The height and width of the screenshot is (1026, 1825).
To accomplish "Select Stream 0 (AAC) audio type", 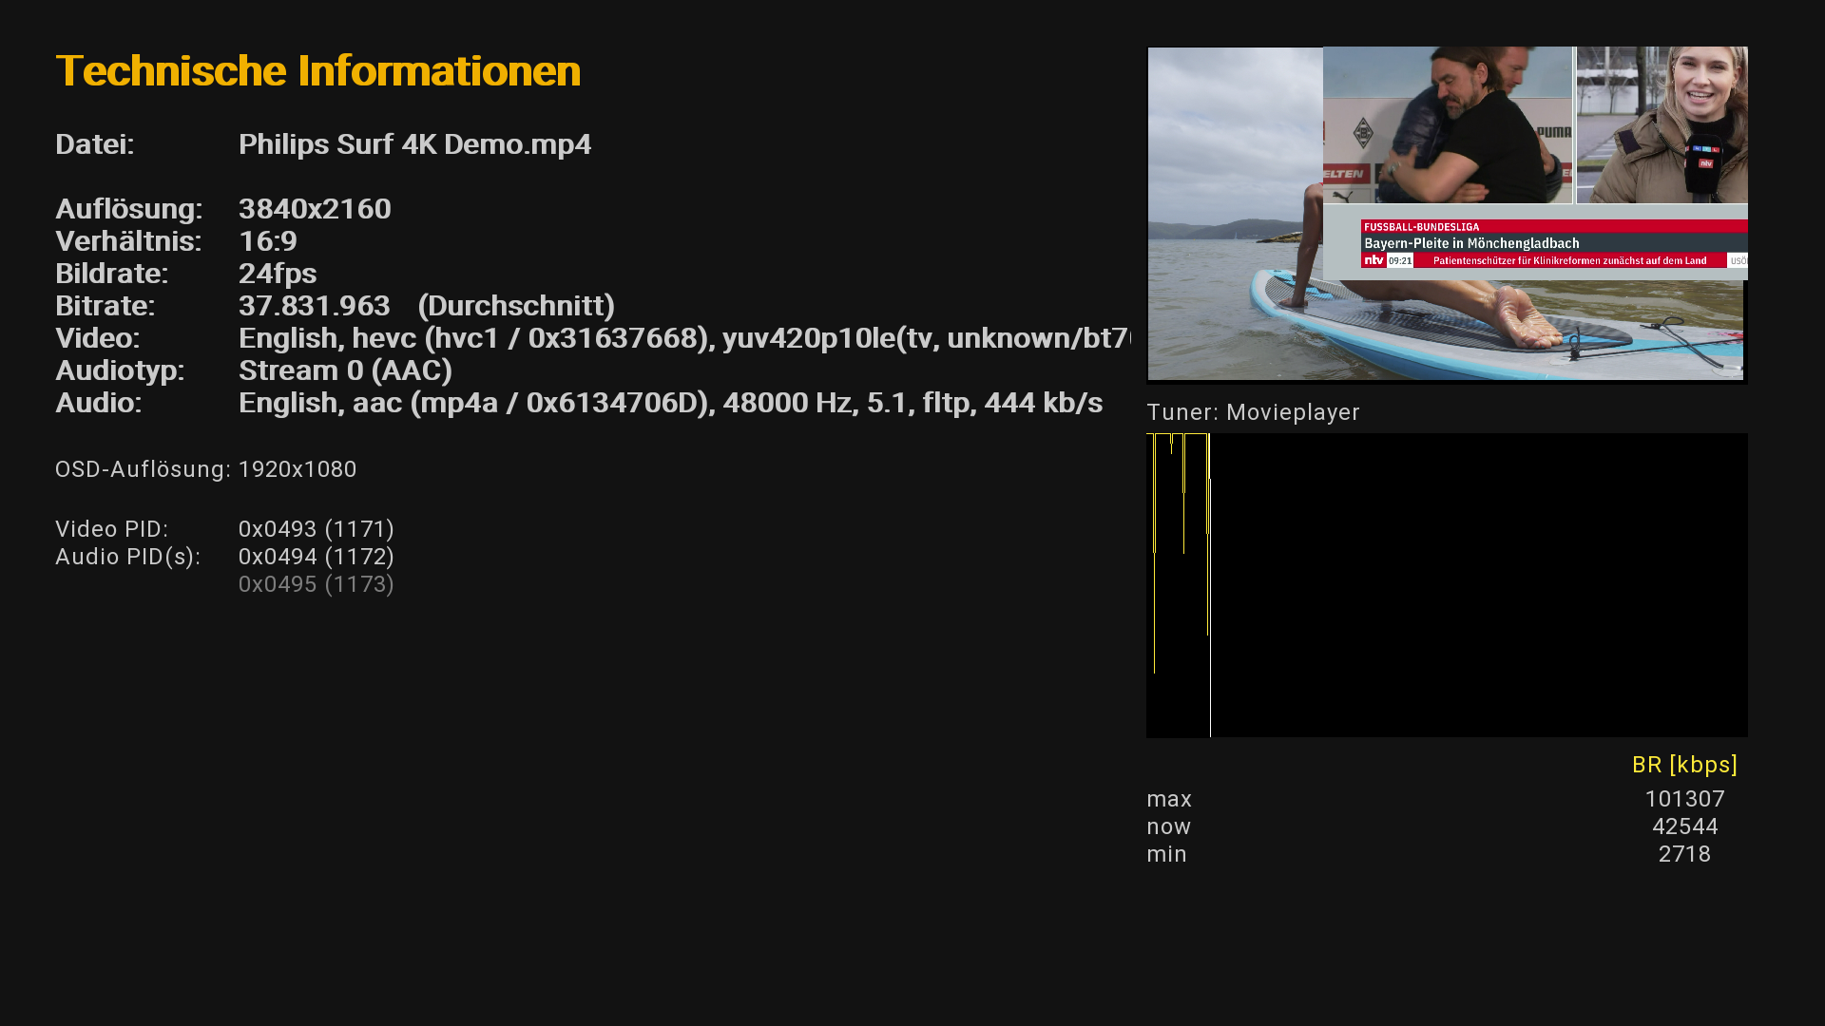I will click(x=345, y=370).
